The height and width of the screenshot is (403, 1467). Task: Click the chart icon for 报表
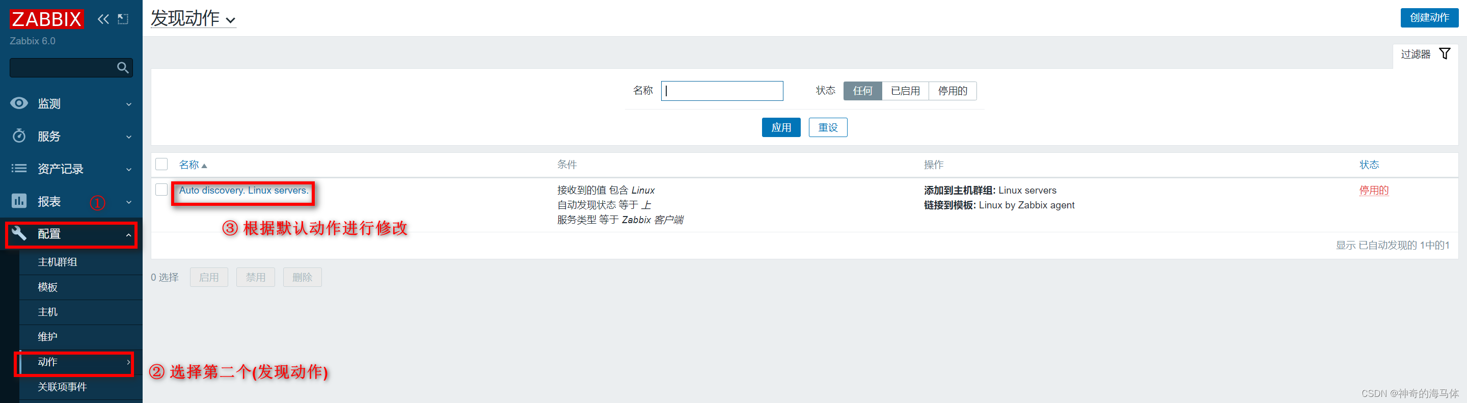[x=19, y=200]
